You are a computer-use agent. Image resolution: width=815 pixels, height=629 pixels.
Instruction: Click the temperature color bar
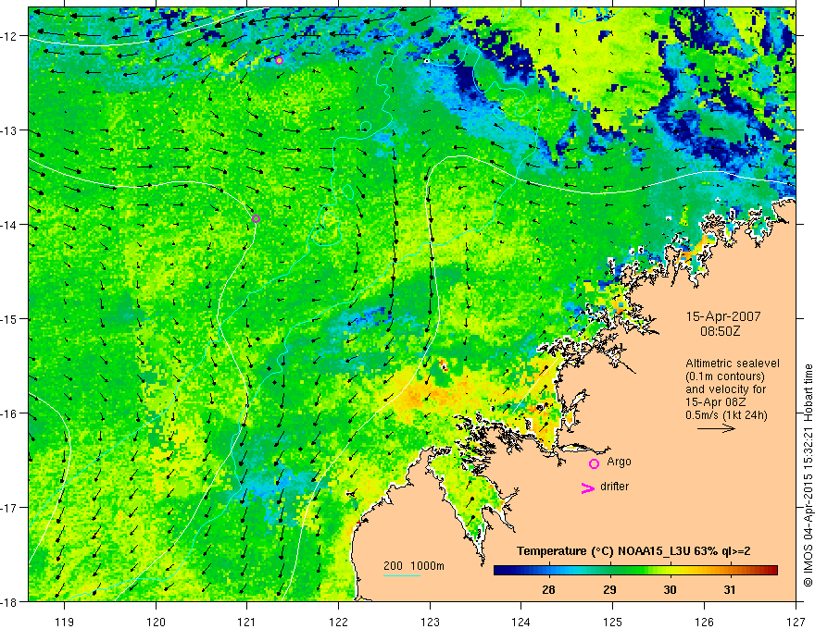(635, 571)
